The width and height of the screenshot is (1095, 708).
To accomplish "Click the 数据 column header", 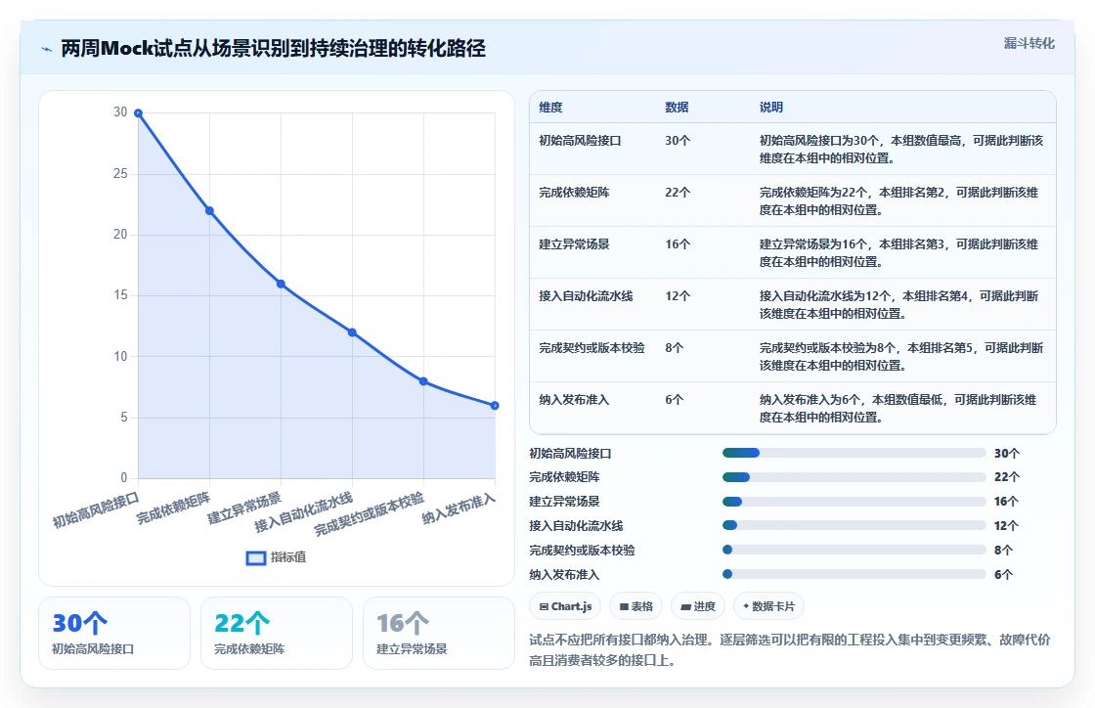I will pyautogui.click(x=677, y=108).
